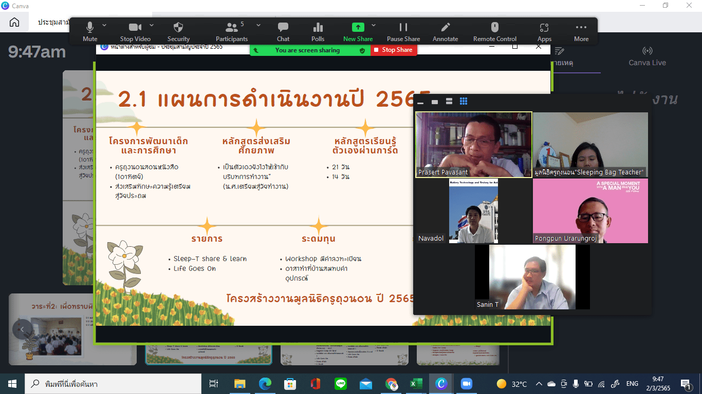Screen dimensions: 702x394
Task: Open the Participants panel
Action: 232,32
